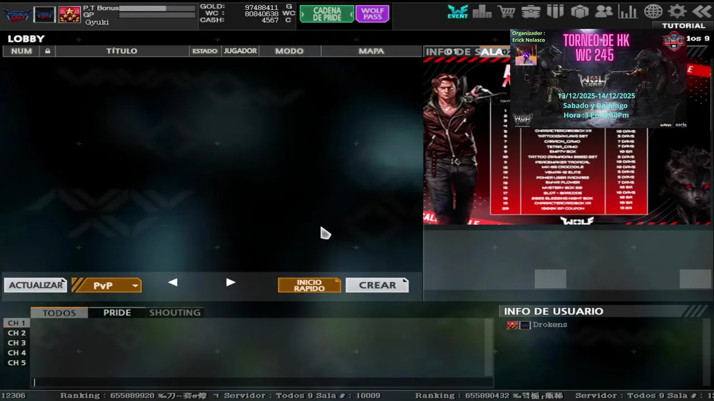Open the bar chart statistics icon
Image resolution: width=714 pixels, height=401 pixels.
pos(628,12)
